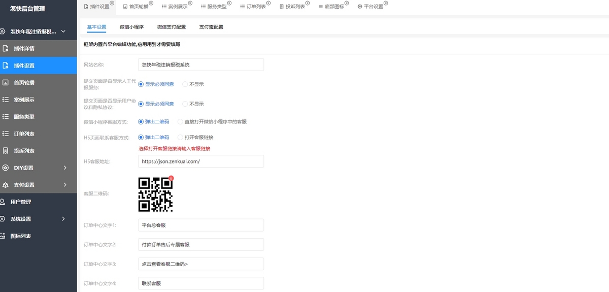609x292 pixels.
Task: Open 插件详情 label in the sidebar
Action: pos(24,49)
